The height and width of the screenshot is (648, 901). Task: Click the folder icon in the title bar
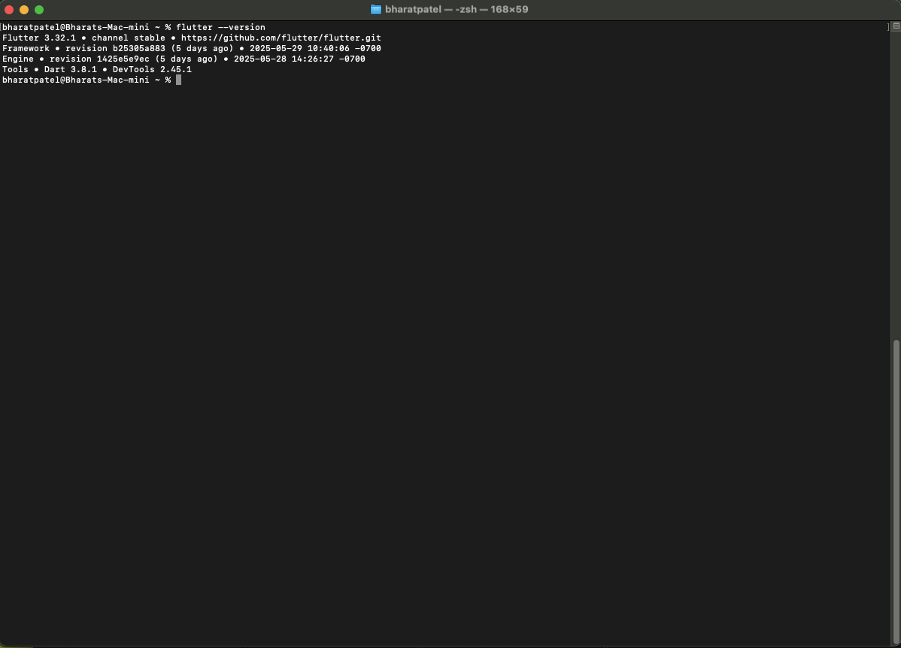(x=376, y=10)
